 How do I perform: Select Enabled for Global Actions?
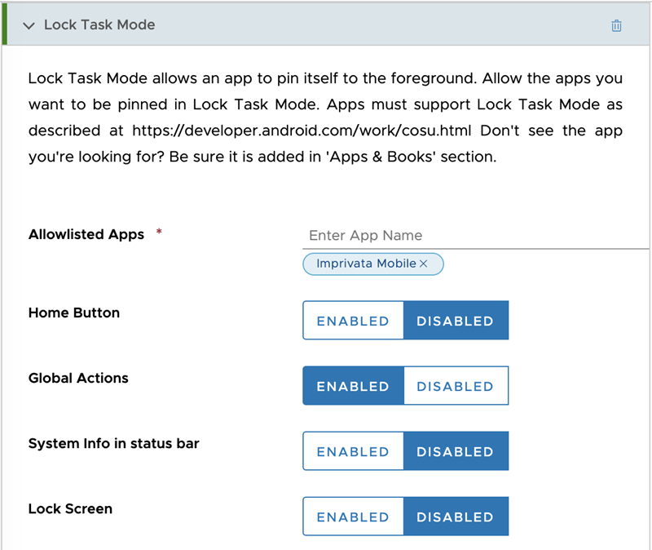click(x=353, y=386)
